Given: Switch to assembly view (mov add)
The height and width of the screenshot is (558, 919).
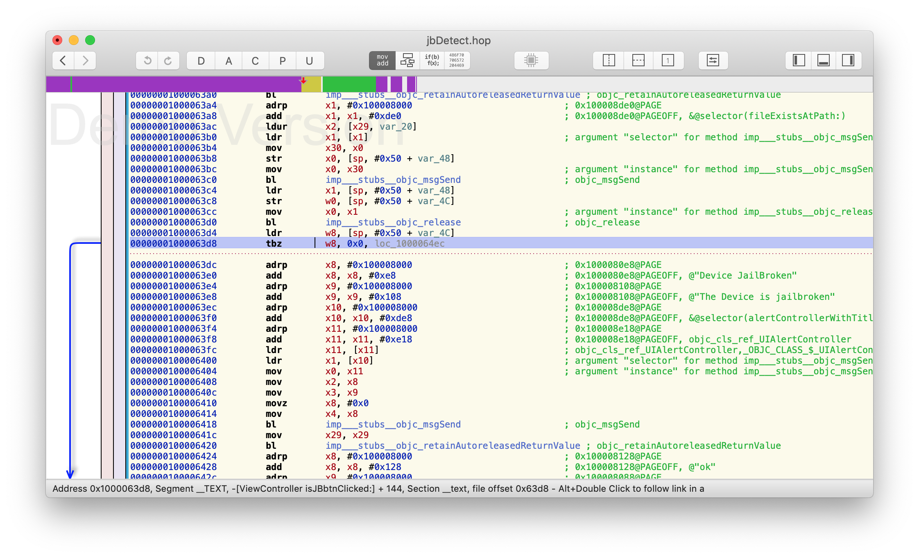Looking at the screenshot, I should click(382, 61).
